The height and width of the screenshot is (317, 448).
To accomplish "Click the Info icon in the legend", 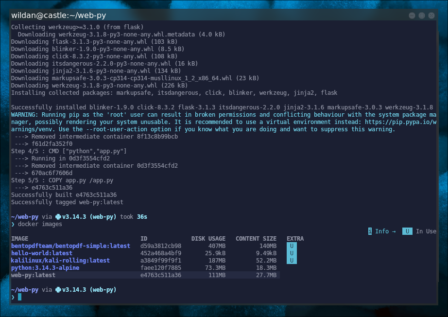I will tap(370, 231).
